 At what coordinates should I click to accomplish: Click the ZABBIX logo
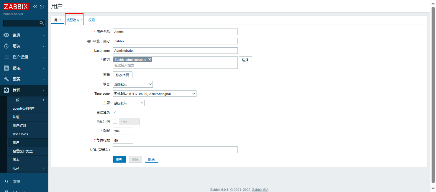tap(16, 6)
